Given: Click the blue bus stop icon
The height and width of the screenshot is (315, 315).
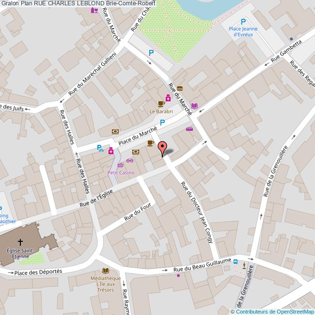Looking at the screenshot, I should pyautogui.click(x=236, y=262).
